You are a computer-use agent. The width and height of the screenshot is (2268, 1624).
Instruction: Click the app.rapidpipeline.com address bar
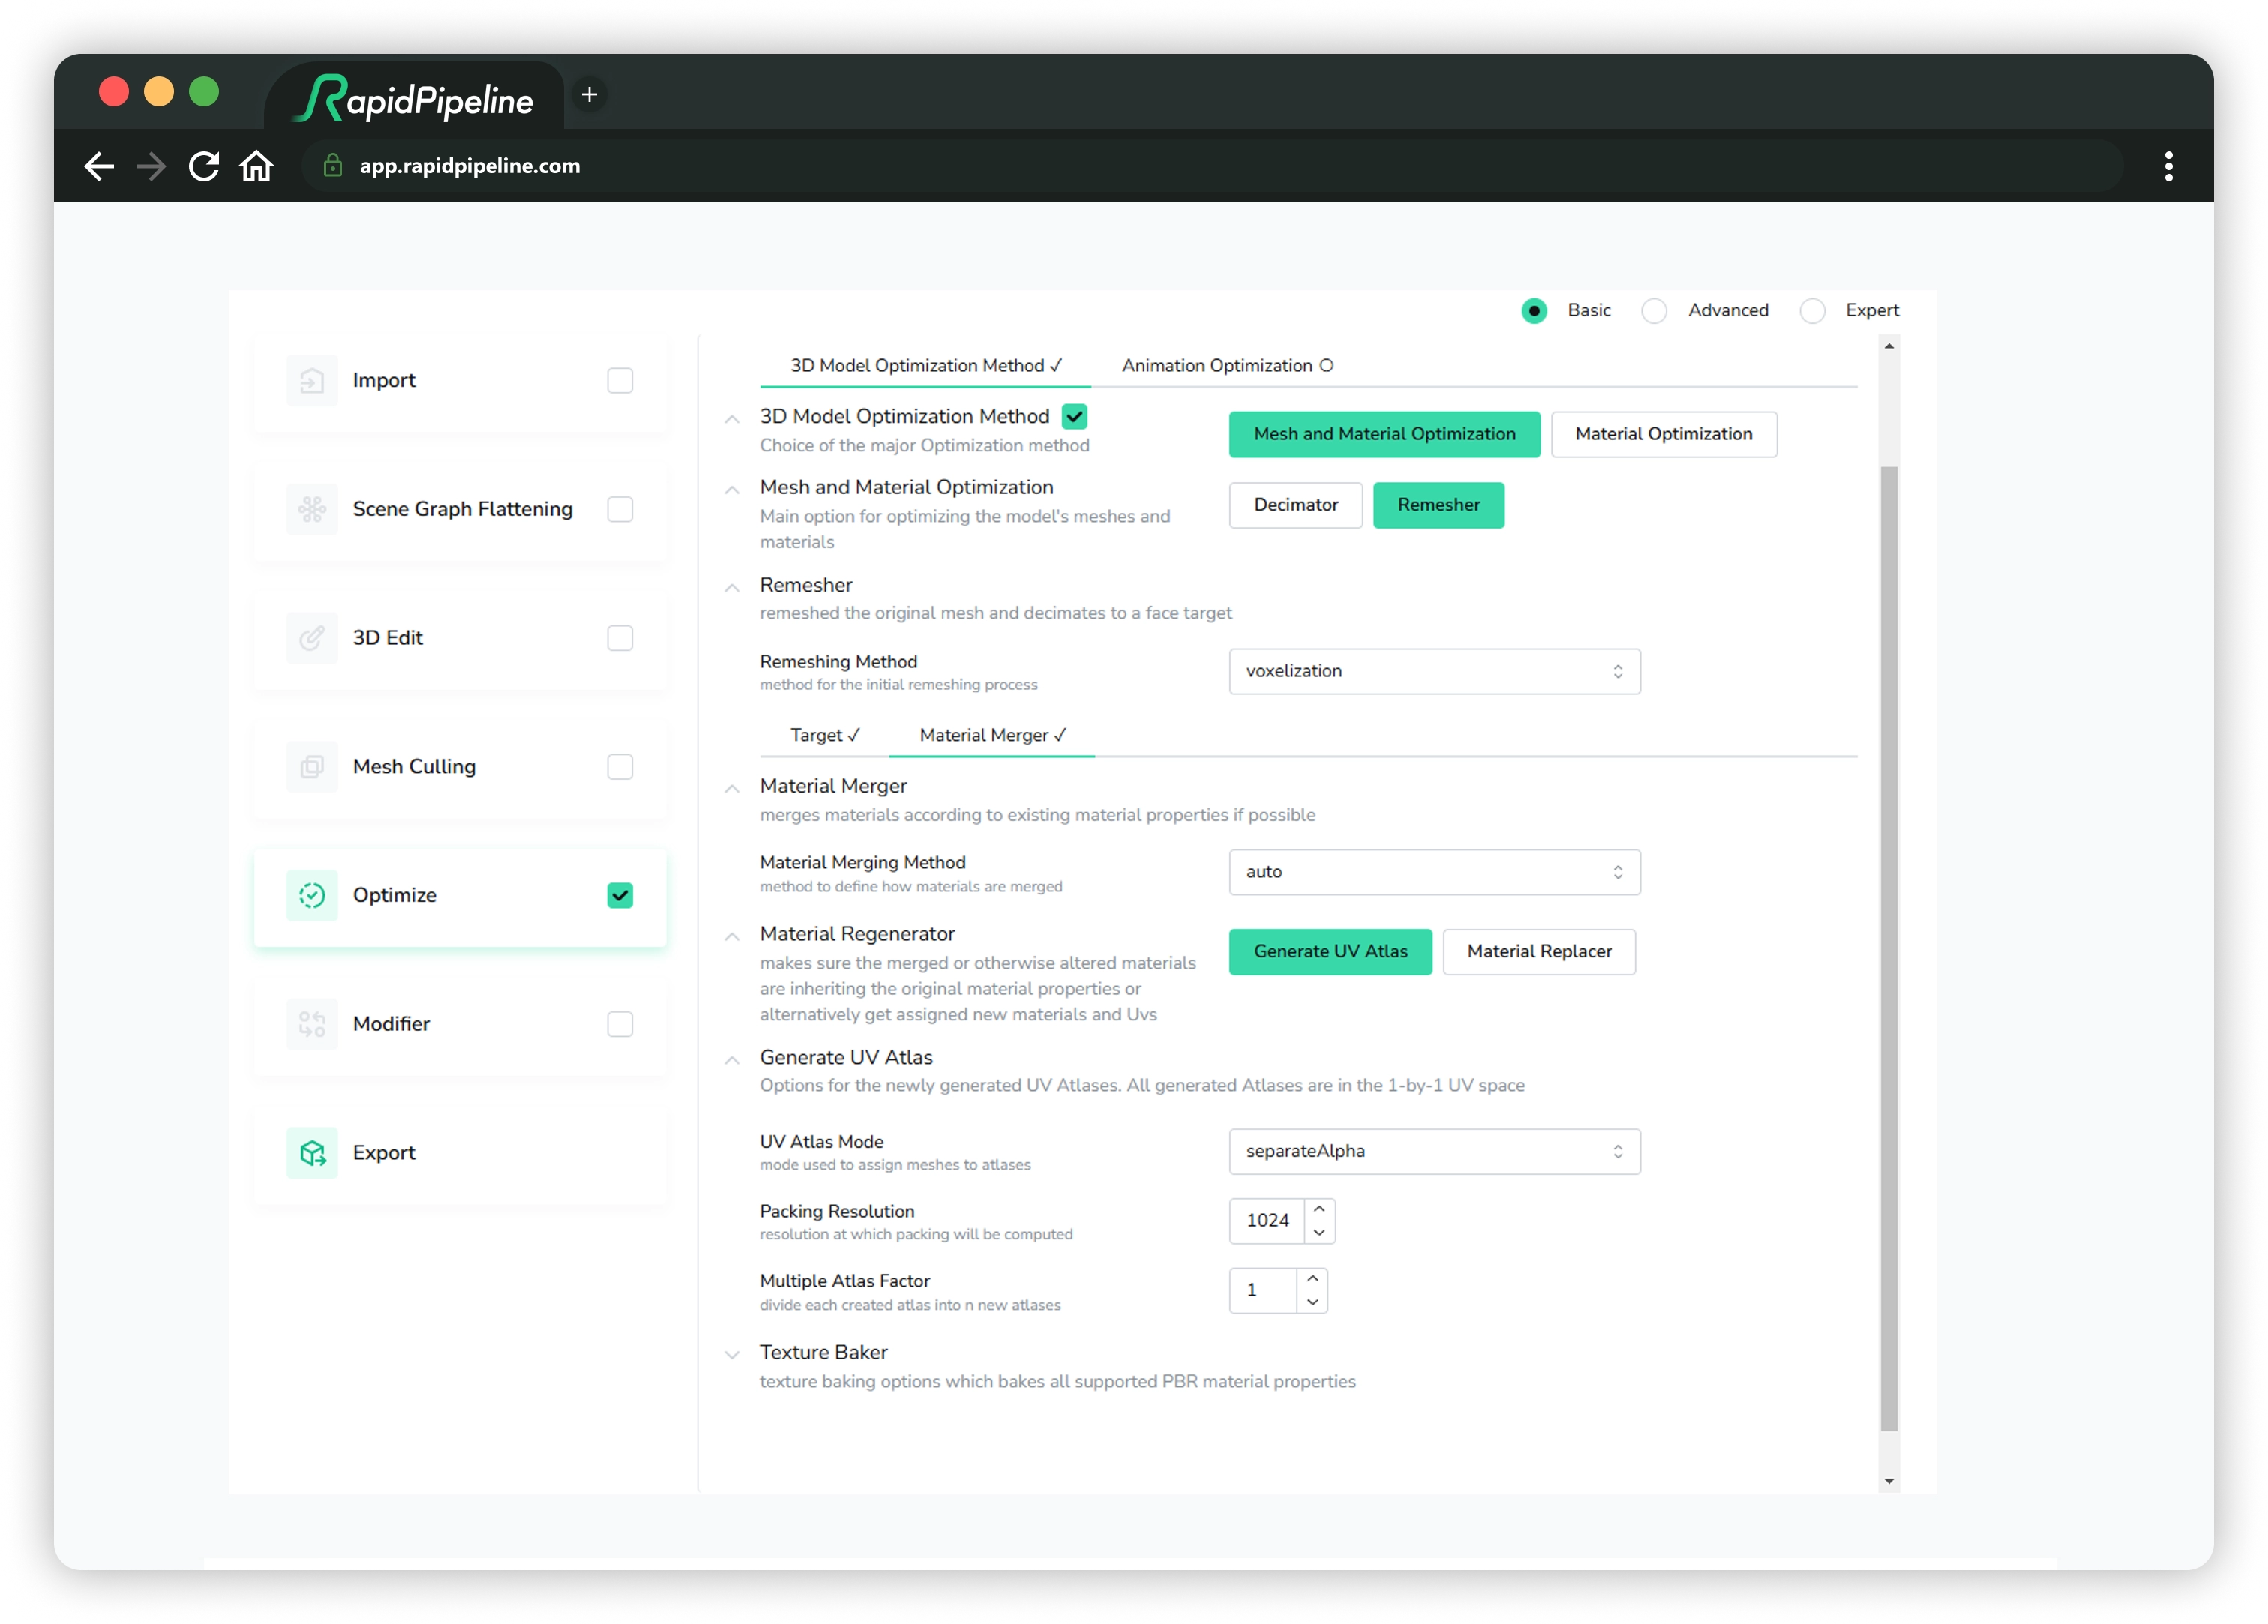[x=1212, y=166]
